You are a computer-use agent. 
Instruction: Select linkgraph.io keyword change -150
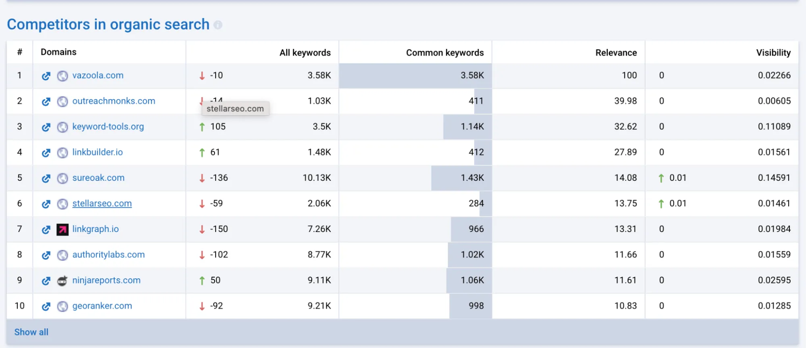(219, 229)
